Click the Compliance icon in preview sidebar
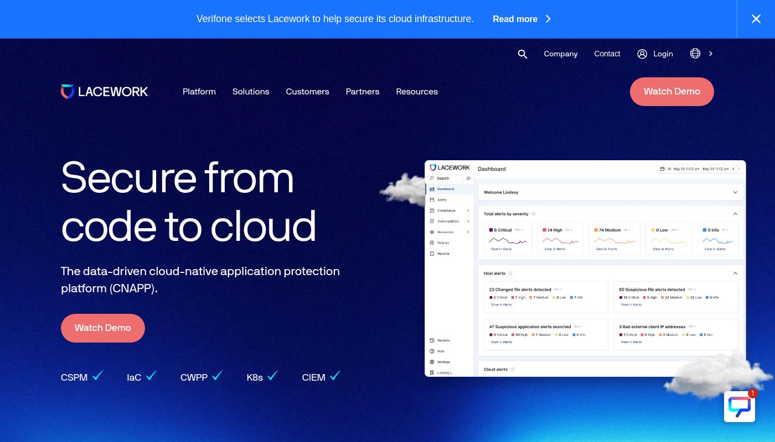This screenshot has height=442, width=775. coord(432,211)
